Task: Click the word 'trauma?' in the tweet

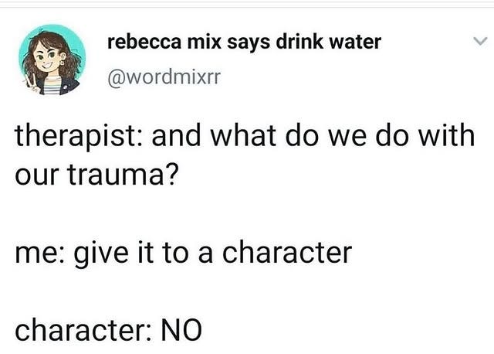Action: coord(123,175)
